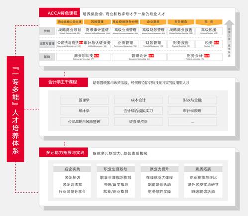Select the 会计综合模拟实习 course box
248x216 pixels.
[x=138, y=111]
